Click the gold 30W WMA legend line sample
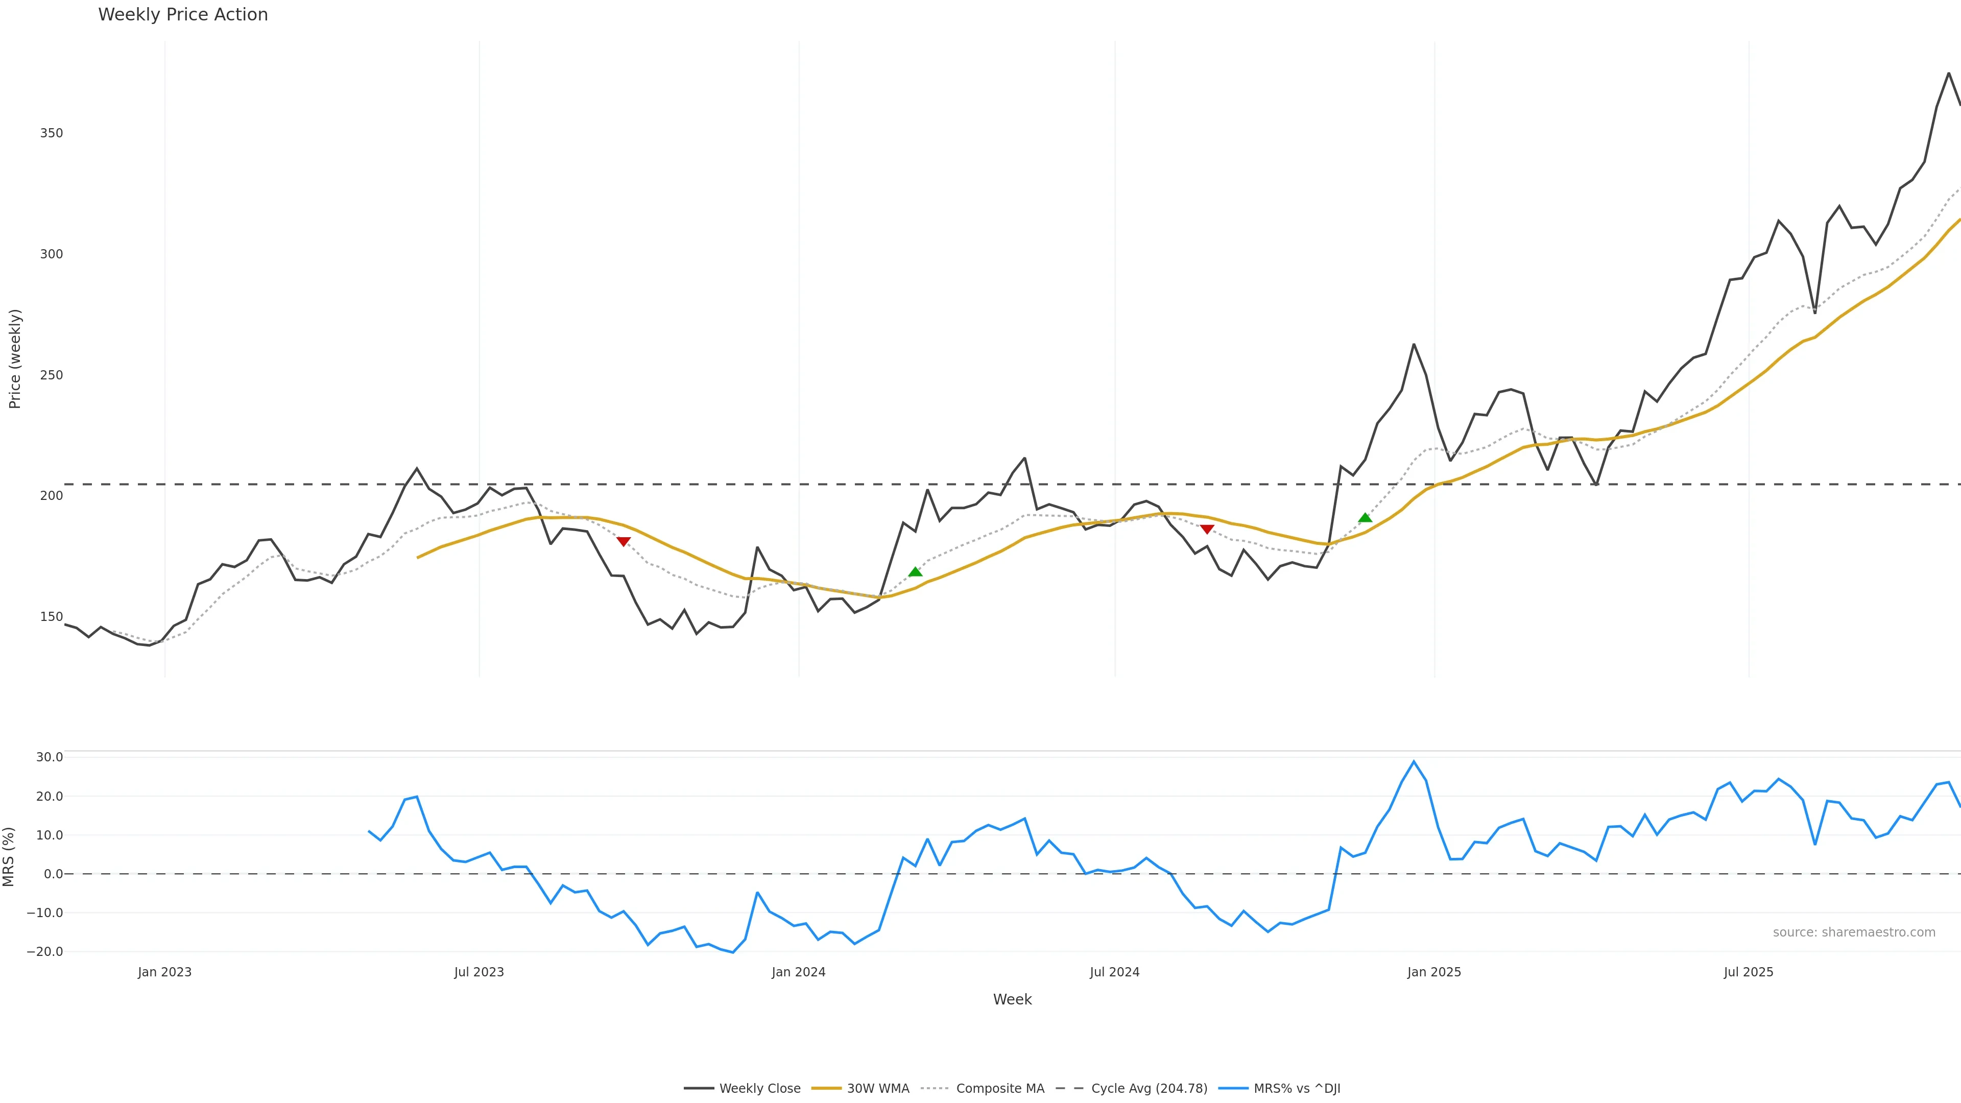 click(x=827, y=1089)
